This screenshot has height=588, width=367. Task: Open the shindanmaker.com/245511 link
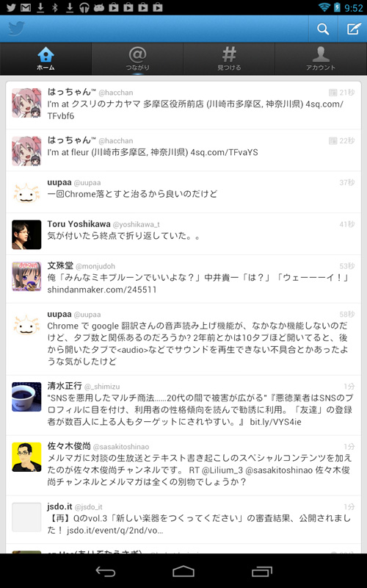click(102, 290)
